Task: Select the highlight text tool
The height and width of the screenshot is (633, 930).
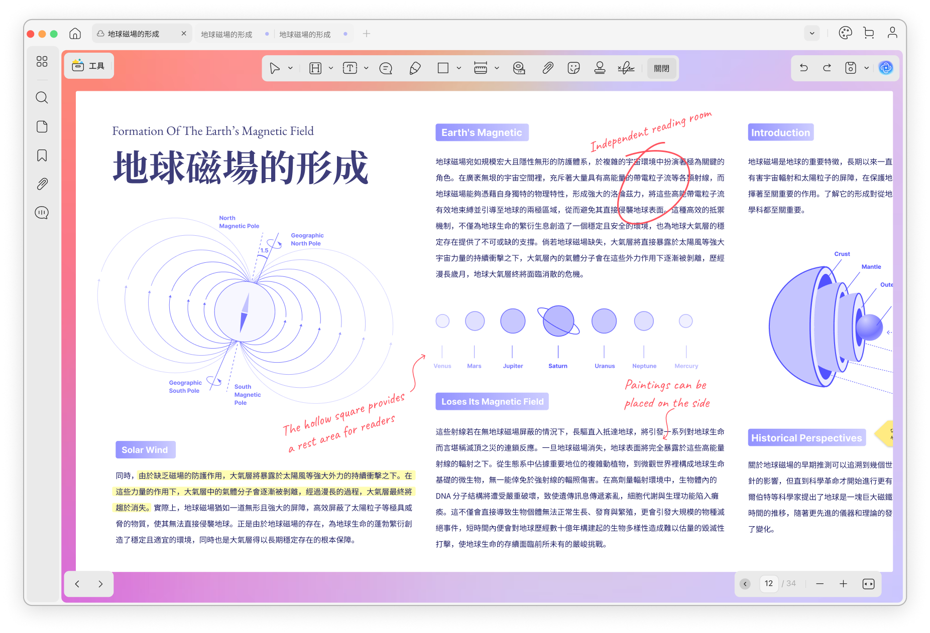Action: [315, 68]
